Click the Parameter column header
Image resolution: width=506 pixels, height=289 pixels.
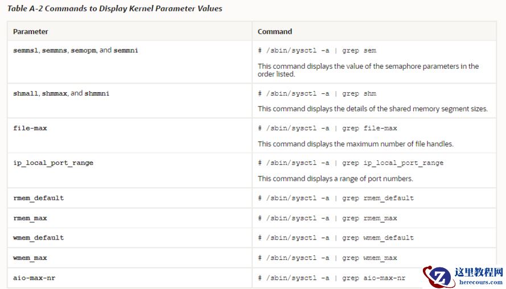click(x=31, y=32)
